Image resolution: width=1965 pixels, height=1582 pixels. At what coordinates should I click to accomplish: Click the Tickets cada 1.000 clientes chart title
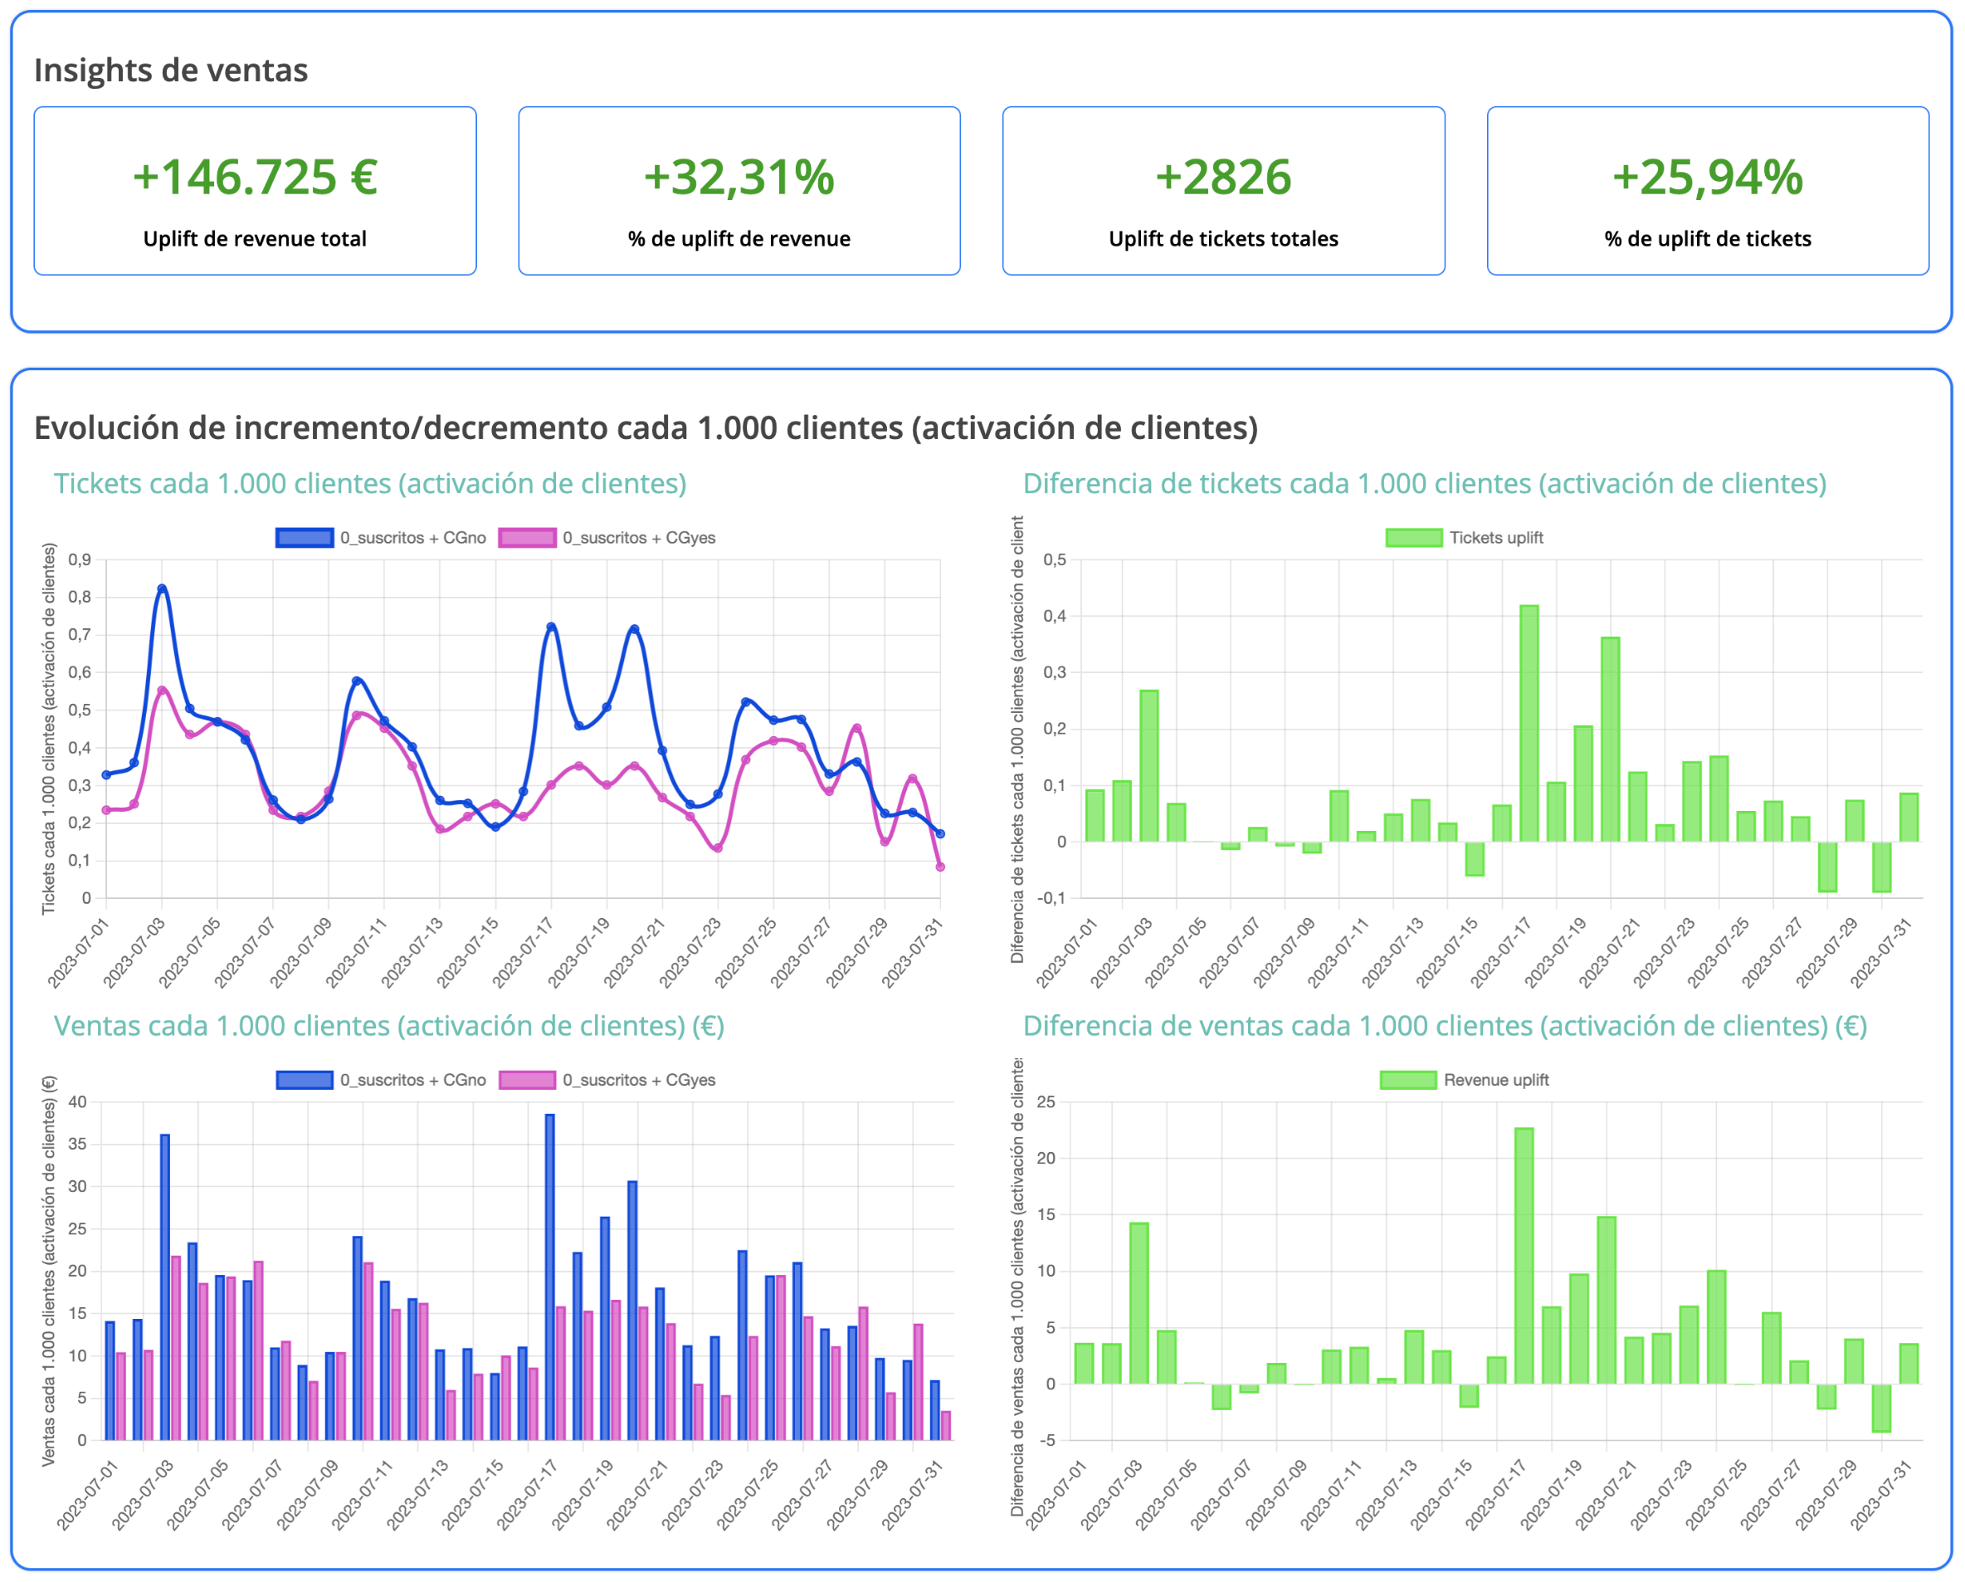370,483
